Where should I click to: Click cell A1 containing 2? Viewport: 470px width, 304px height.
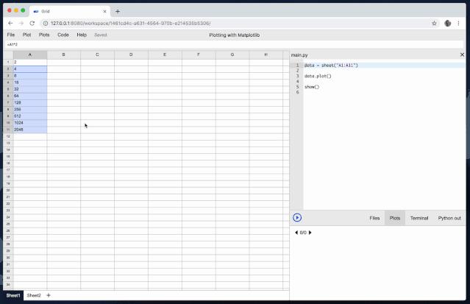click(x=30, y=62)
